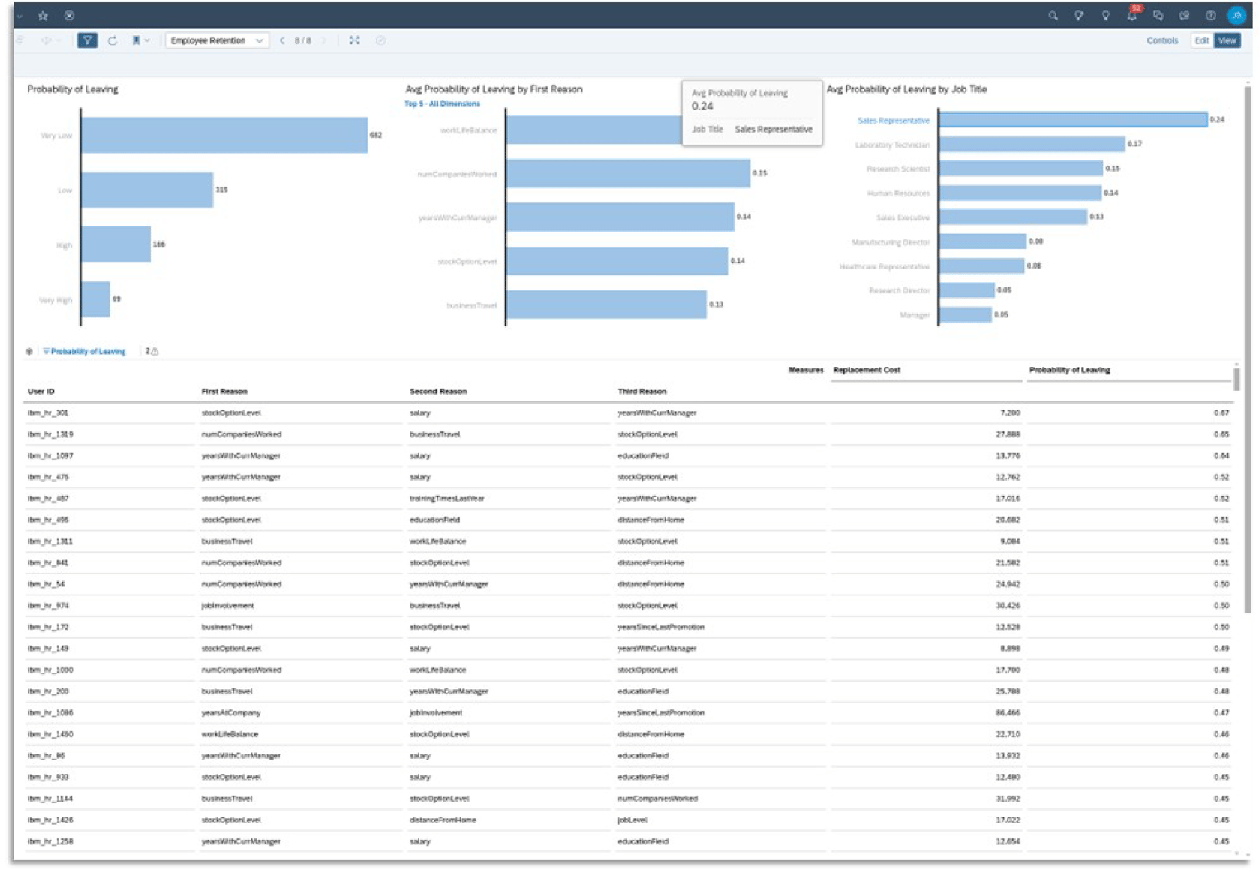The image size is (1259, 870).
Task: Click the ibm_hr_974 row jobInvolvement cell
Action: (227, 605)
